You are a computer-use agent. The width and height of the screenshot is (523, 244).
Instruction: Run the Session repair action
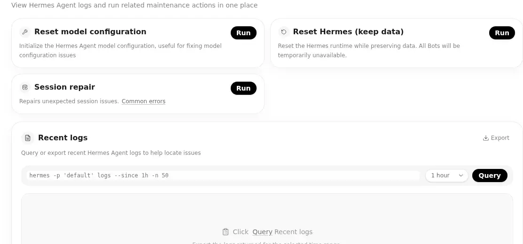243,88
